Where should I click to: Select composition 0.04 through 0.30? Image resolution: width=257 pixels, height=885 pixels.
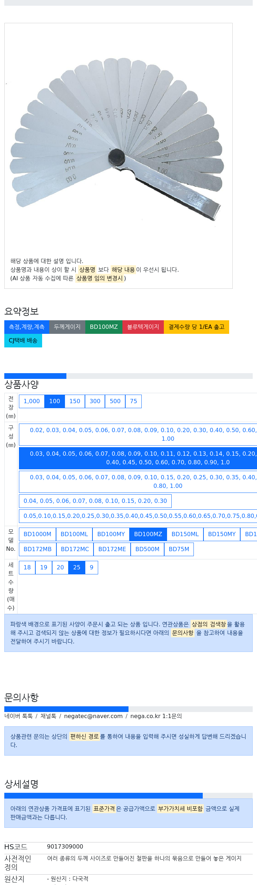(95, 501)
